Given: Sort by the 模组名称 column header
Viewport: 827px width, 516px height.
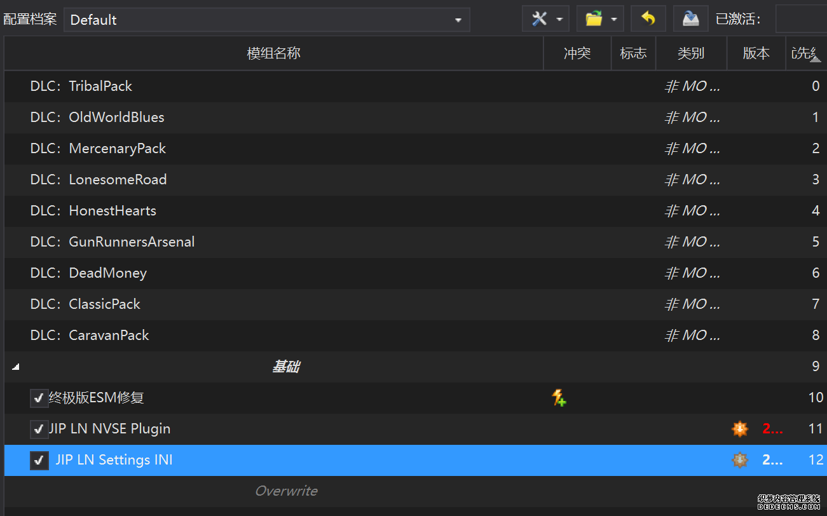Looking at the screenshot, I should pos(273,53).
